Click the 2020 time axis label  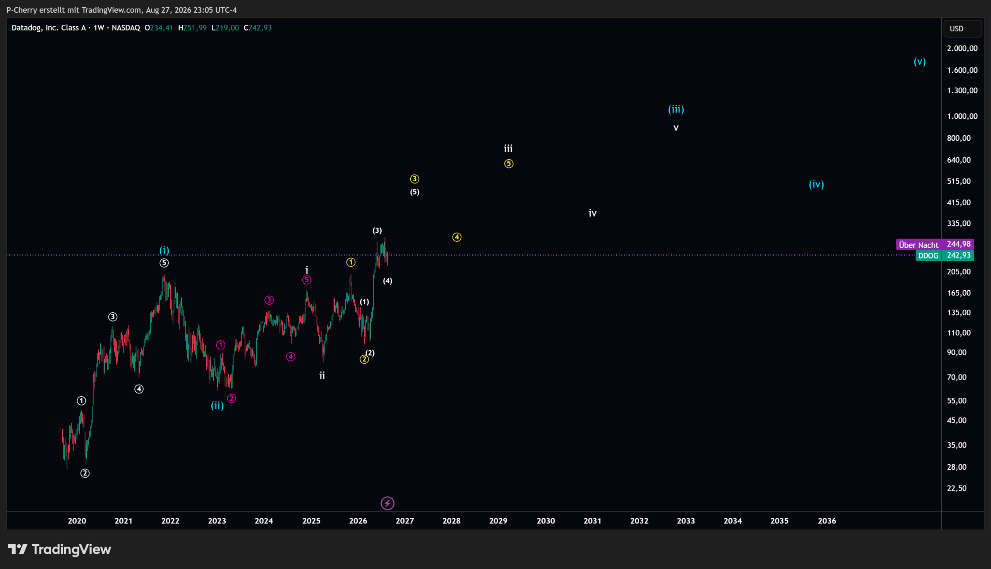(x=77, y=521)
